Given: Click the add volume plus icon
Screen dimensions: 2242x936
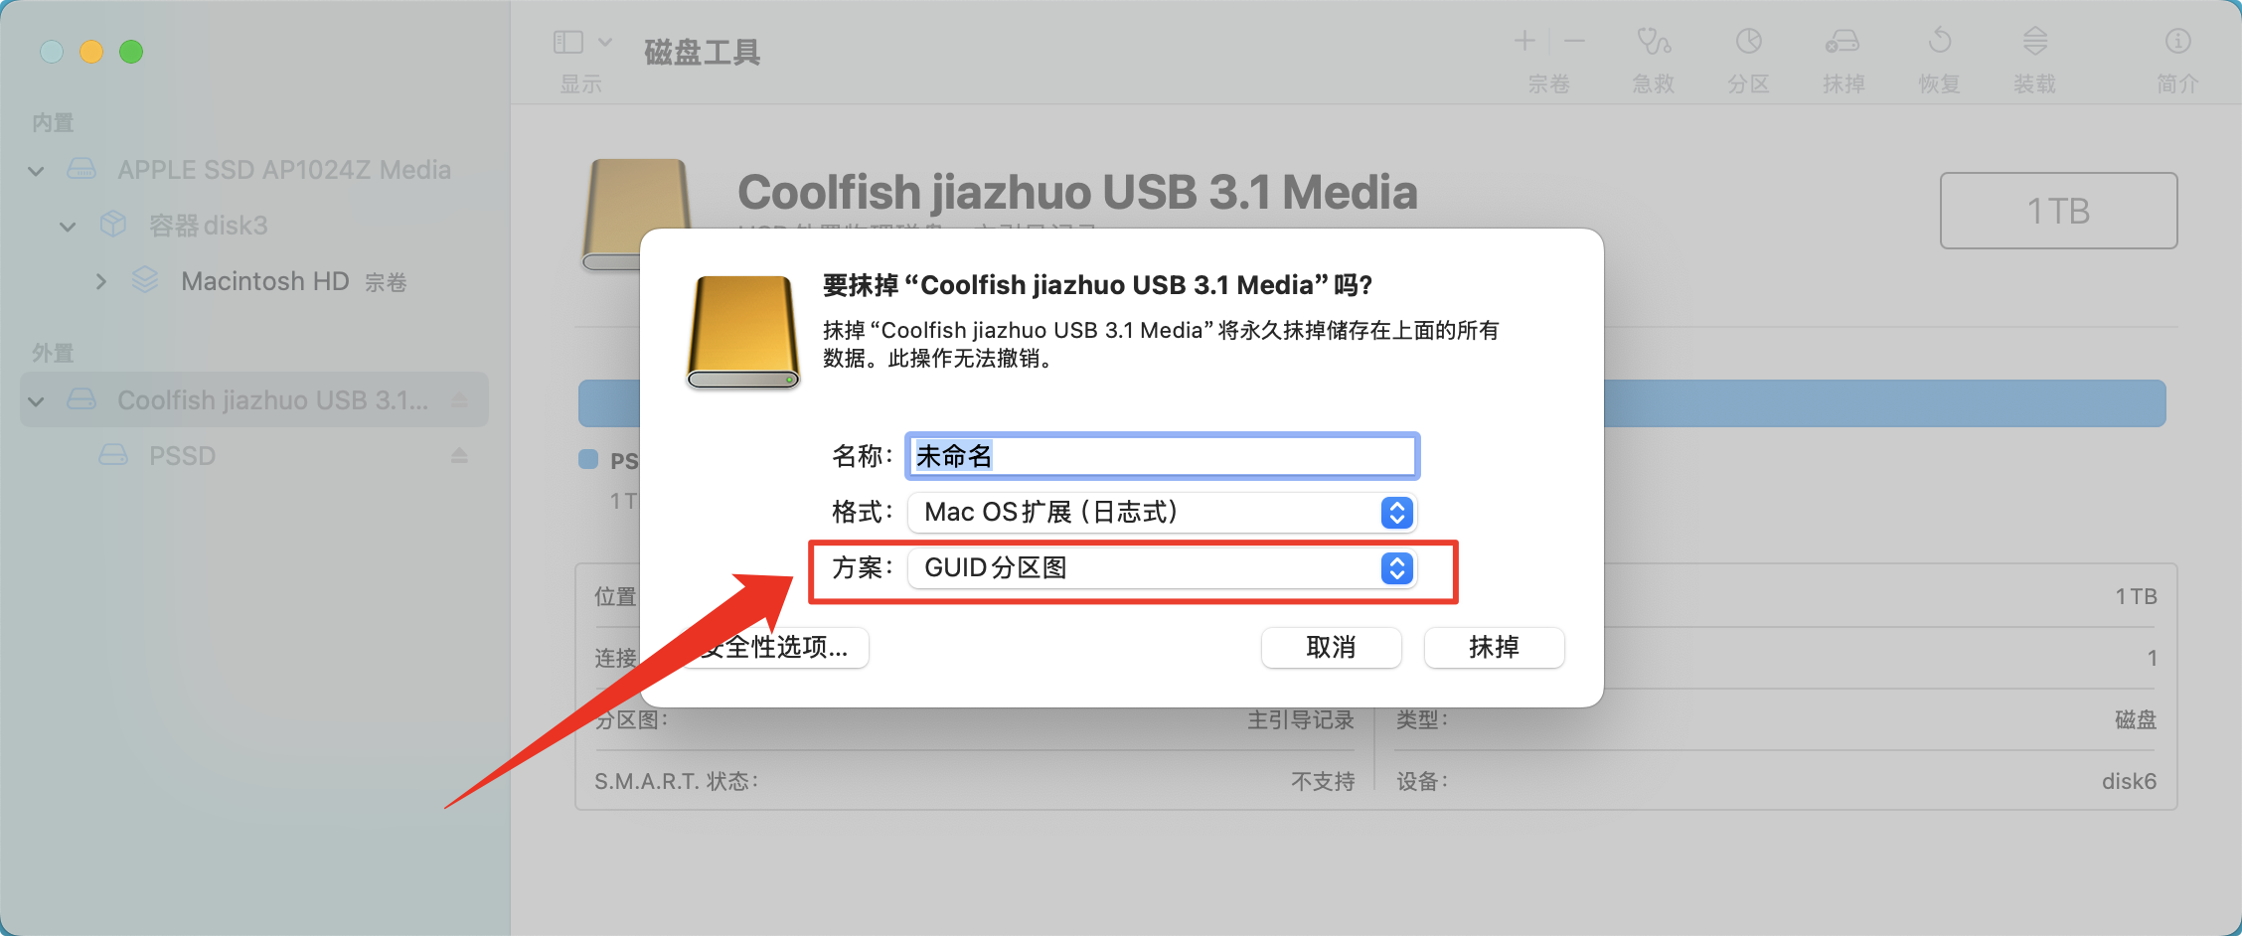Looking at the screenshot, I should point(1524,42).
